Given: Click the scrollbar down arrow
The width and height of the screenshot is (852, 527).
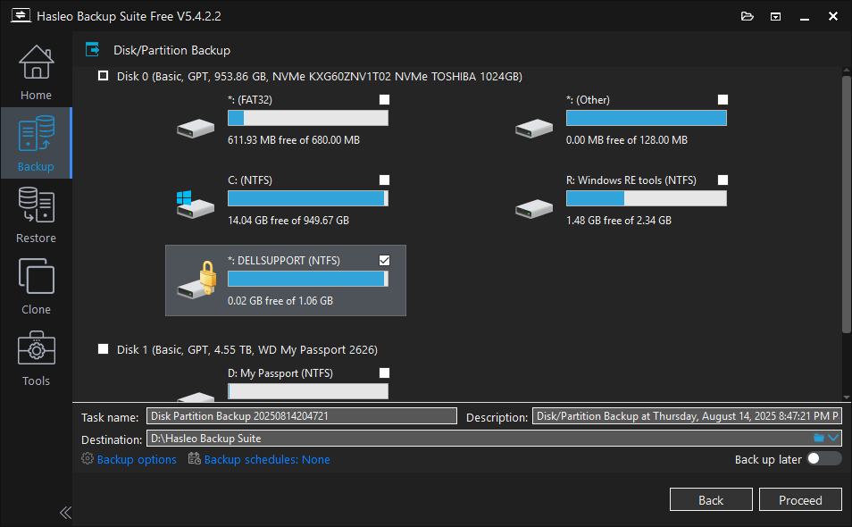Looking at the screenshot, I should tap(846, 397).
